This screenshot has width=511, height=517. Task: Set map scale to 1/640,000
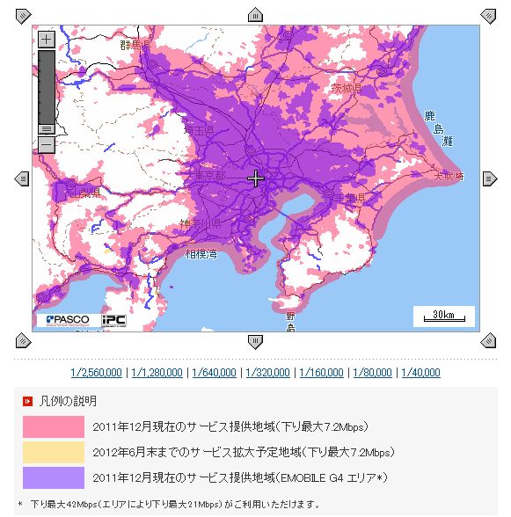click(x=214, y=373)
